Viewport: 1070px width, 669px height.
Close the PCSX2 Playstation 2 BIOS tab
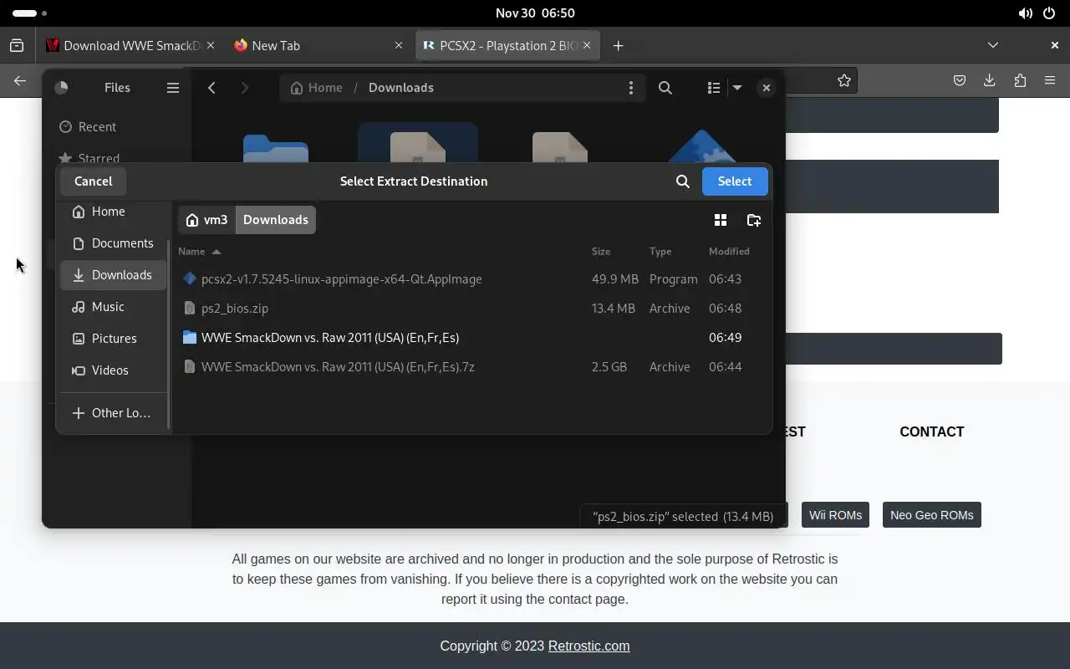587,46
